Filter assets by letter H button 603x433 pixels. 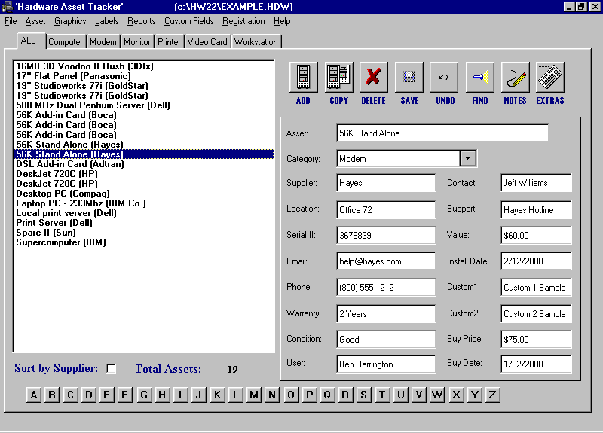tap(162, 395)
